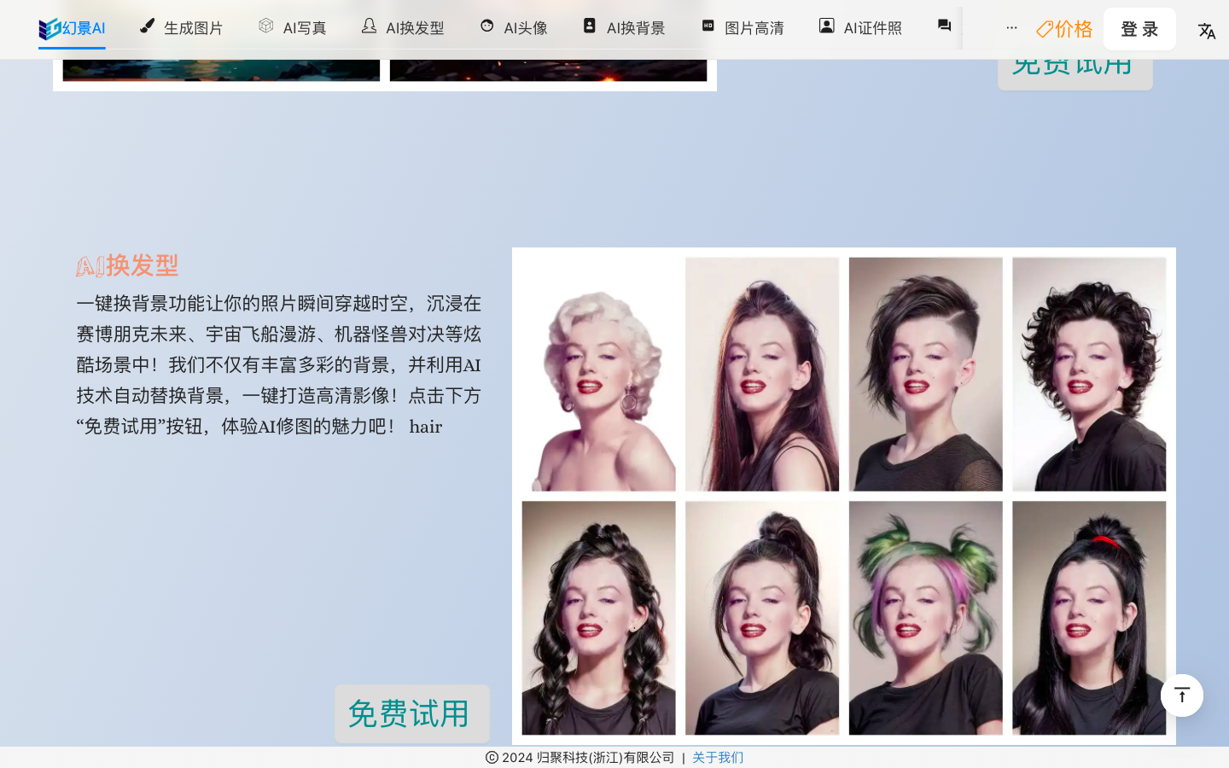Click the price tag icon
The image size is (1229, 768).
[1045, 29]
